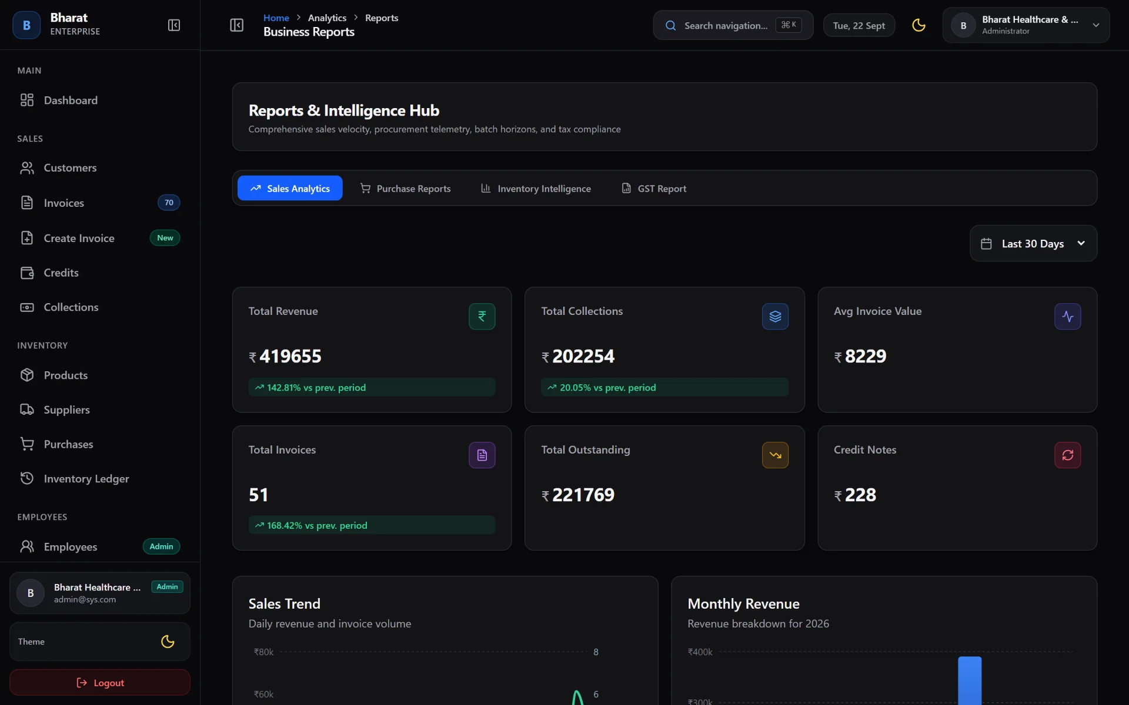Toggle the Theme switch in sidebar footer
Image resolution: width=1129 pixels, height=705 pixels.
pyautogui.click(x=168, y=642)
